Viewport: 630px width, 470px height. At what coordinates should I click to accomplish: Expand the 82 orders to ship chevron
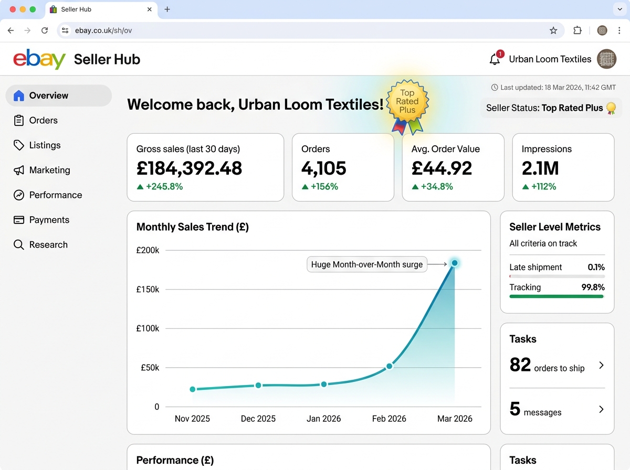[602, 365]
